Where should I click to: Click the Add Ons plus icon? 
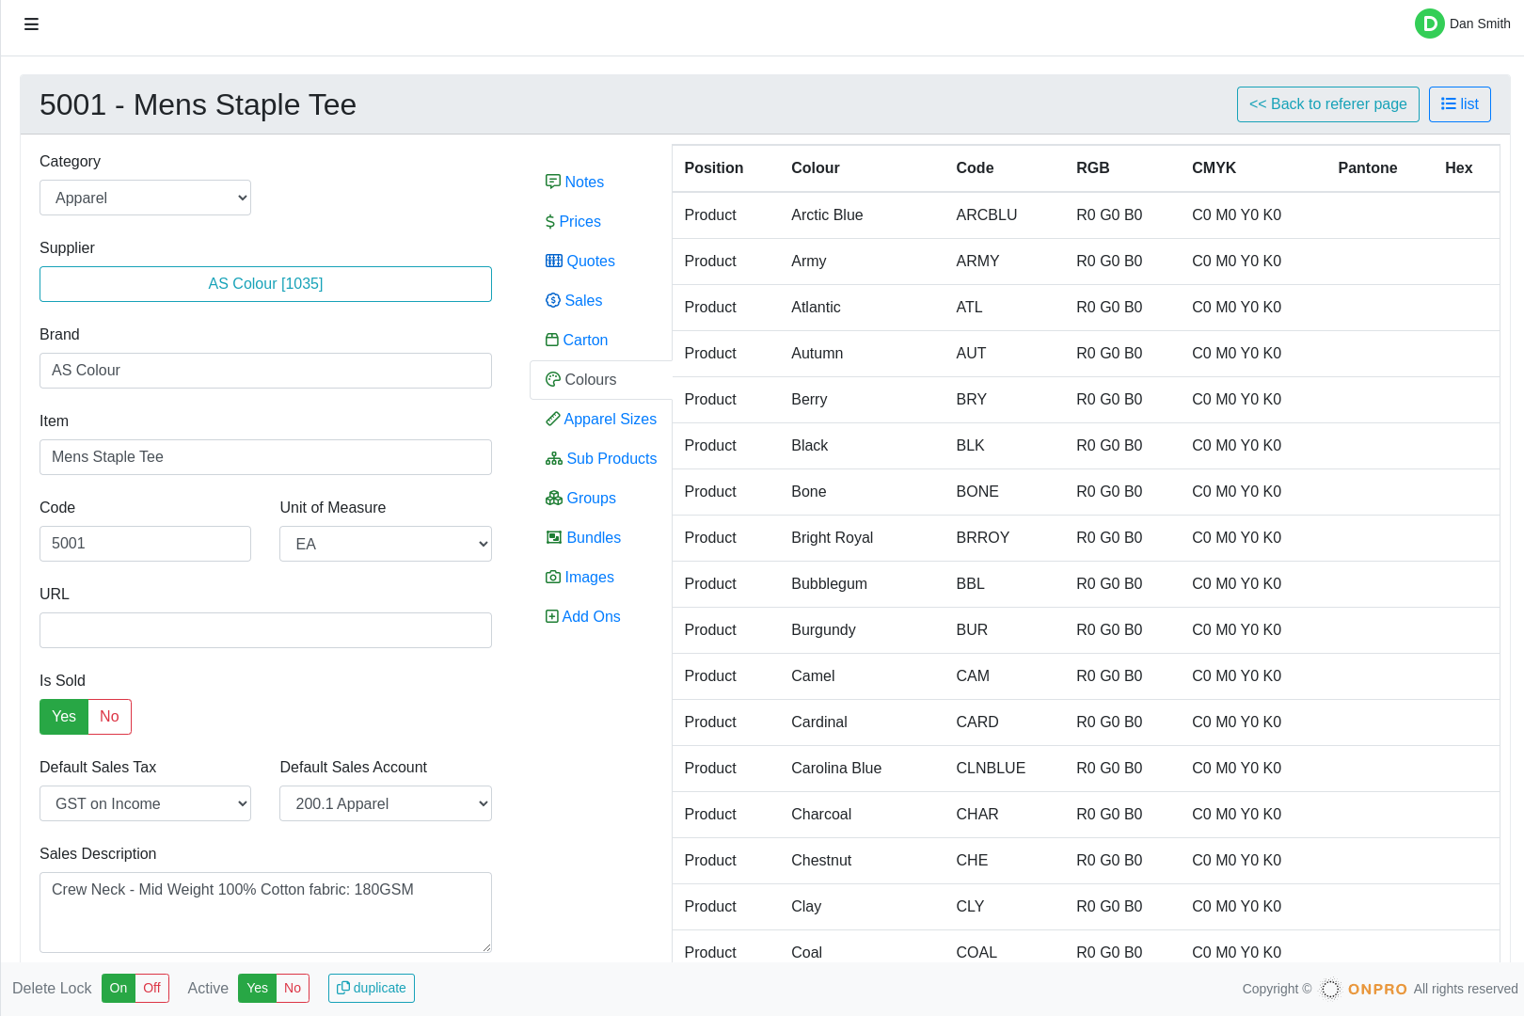552,616
